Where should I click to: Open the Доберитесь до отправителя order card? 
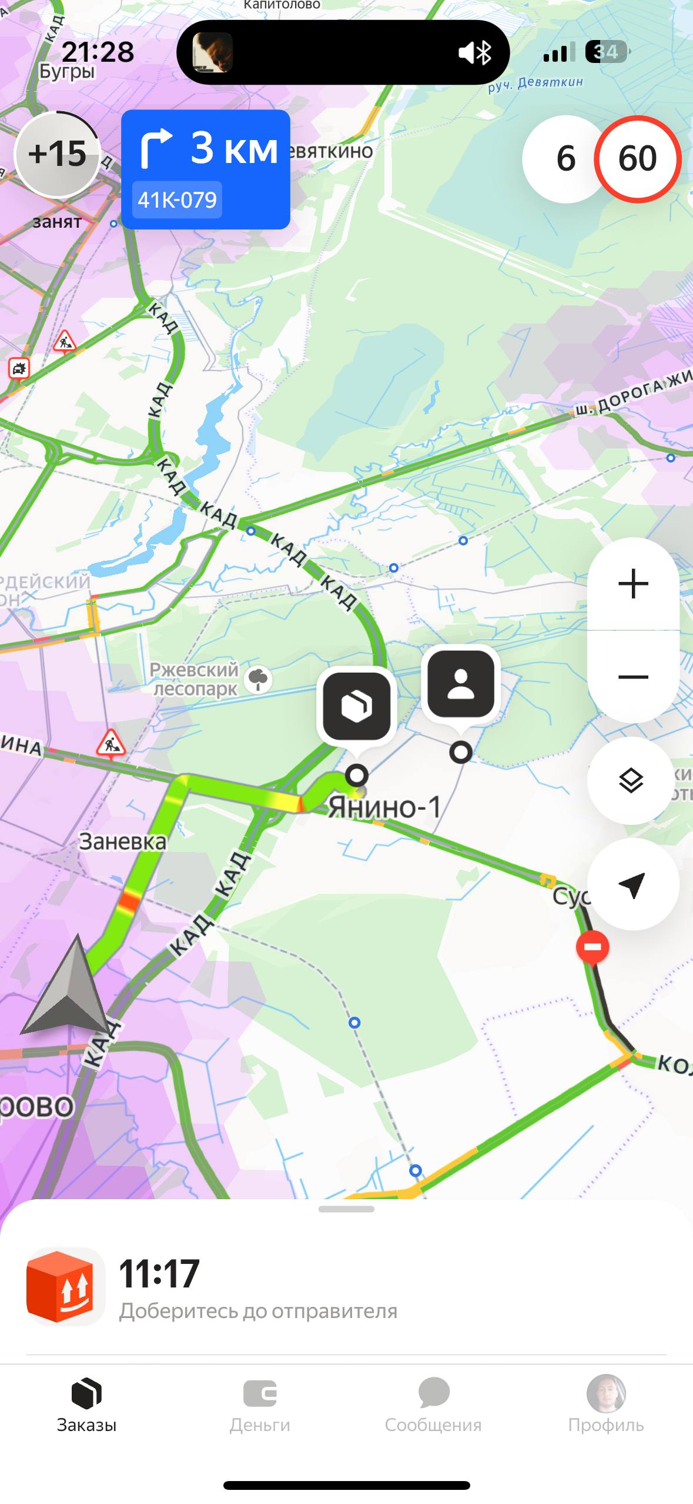click(x=346, y=1287)
